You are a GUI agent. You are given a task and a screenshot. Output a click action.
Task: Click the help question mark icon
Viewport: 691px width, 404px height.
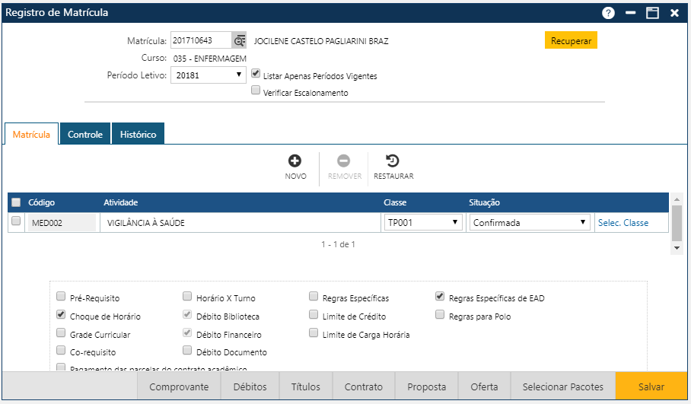click(x=608, y=13)
